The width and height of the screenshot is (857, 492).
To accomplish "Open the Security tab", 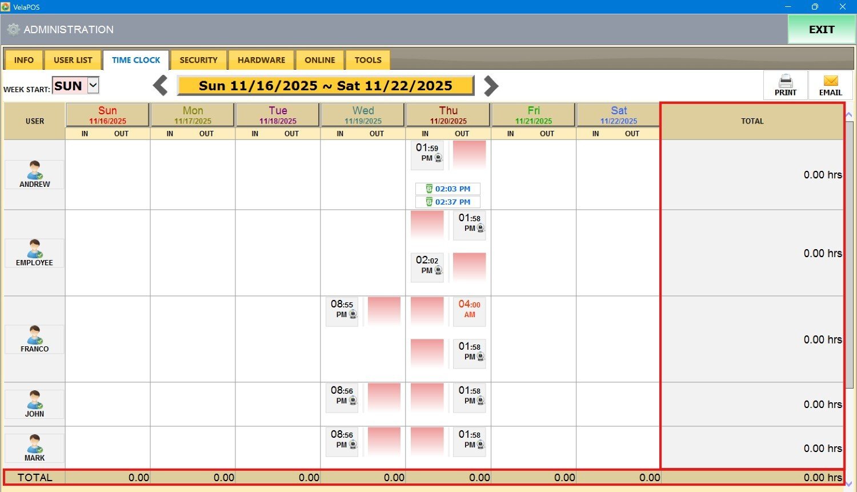I will click(198, 60).
